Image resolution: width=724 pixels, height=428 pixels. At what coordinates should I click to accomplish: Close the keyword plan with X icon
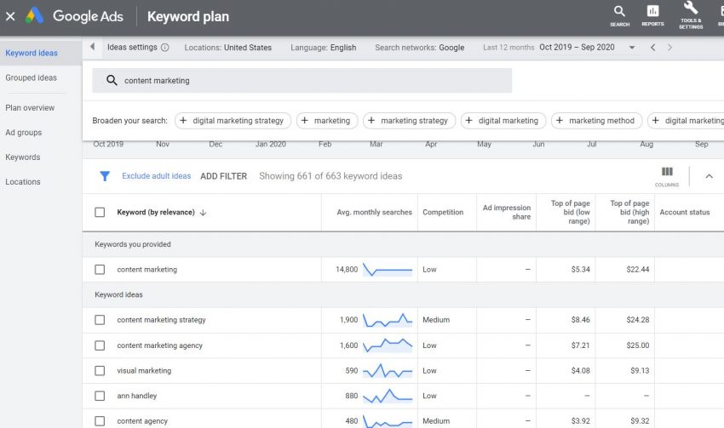10,17
